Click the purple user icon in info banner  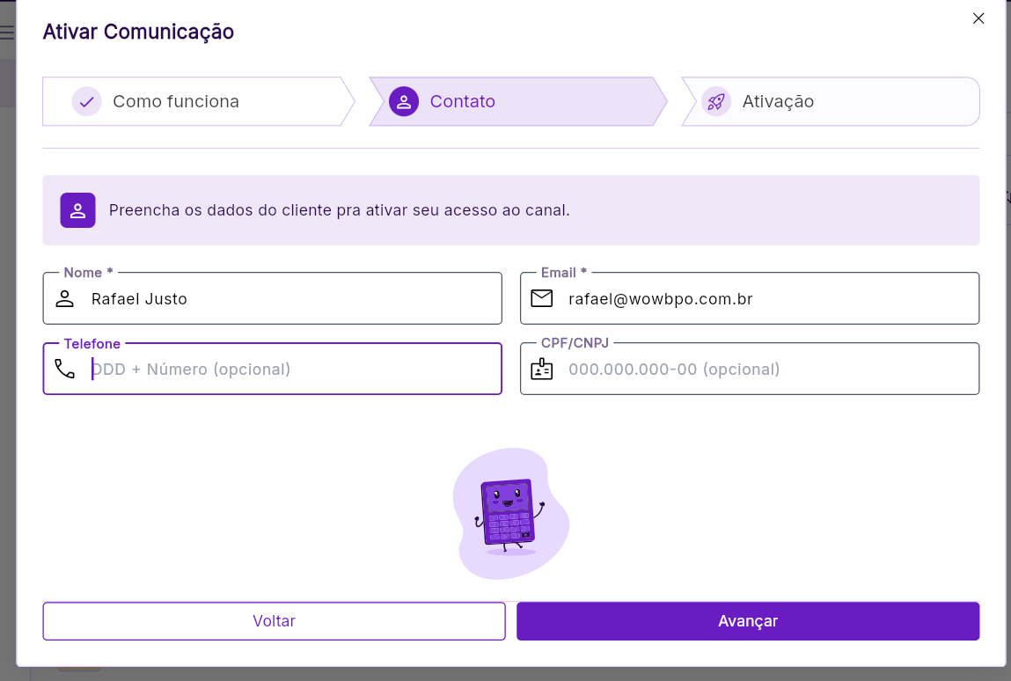pyautogui.click(x=77, y=210)
